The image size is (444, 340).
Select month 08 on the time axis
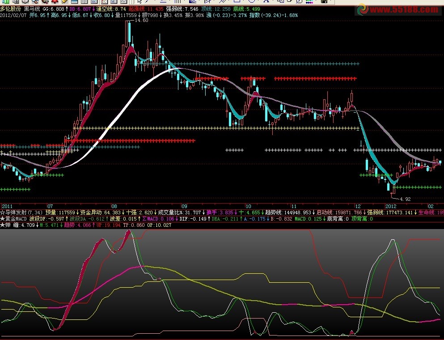(x=114, y=206)
